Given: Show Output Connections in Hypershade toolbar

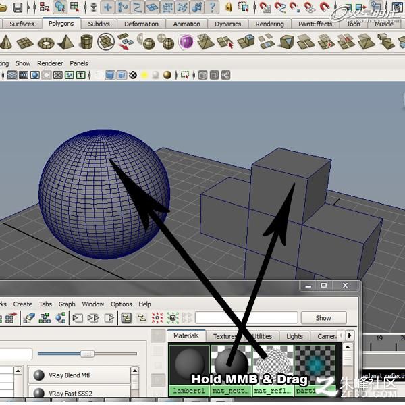Looking at the screenshot, I should point(109,318).
